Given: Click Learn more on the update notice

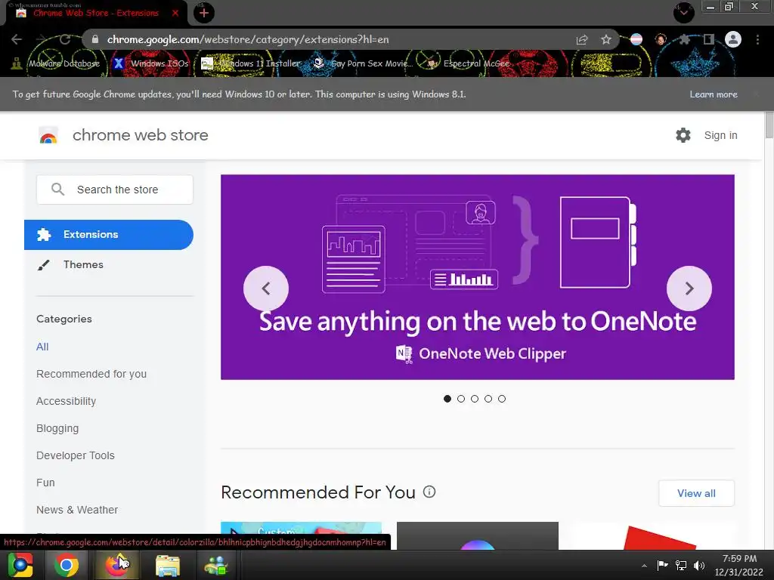Looking at the screenshot, I should pyautogui.click(x=714, y=94).
